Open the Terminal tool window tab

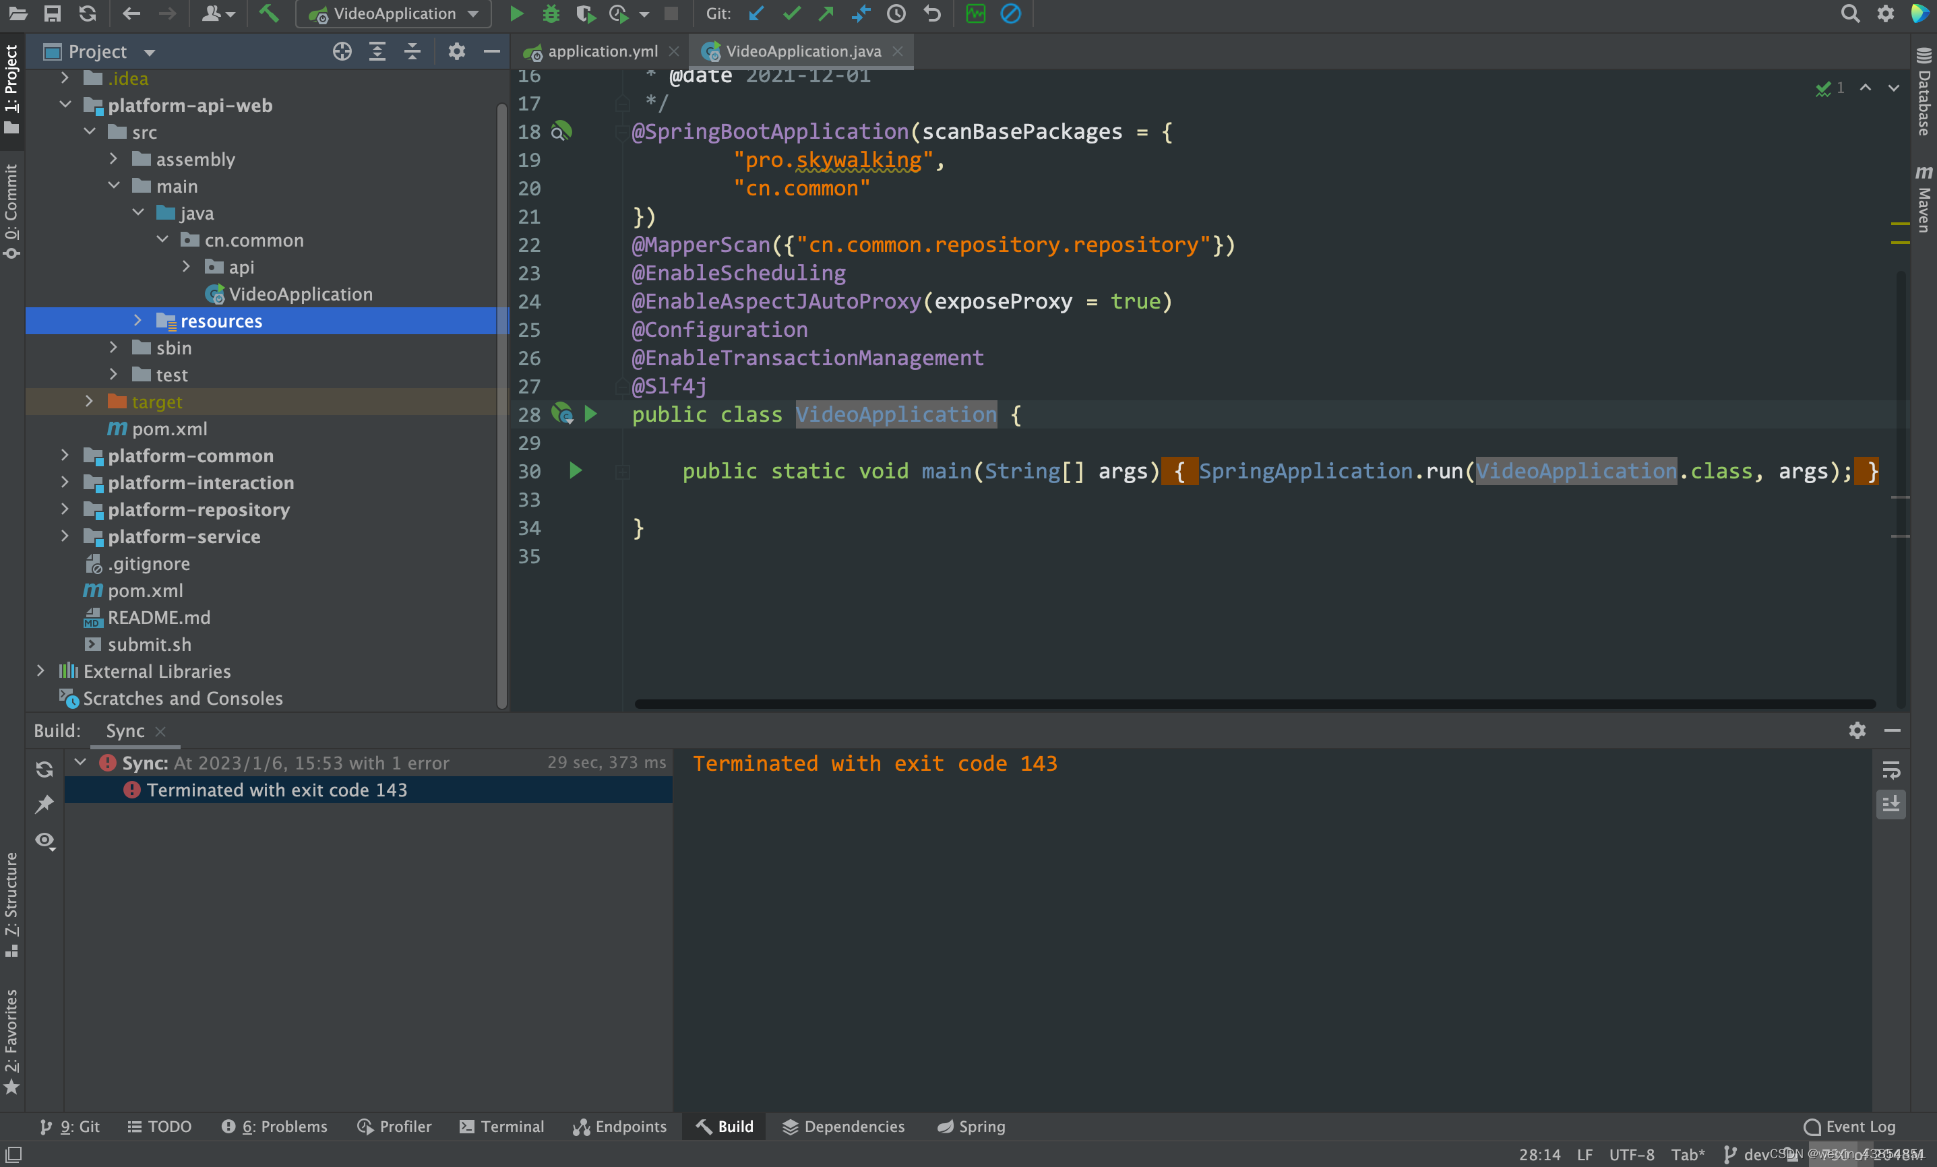501,1126
